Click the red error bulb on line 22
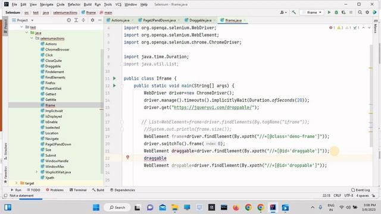 click(127, 158)
